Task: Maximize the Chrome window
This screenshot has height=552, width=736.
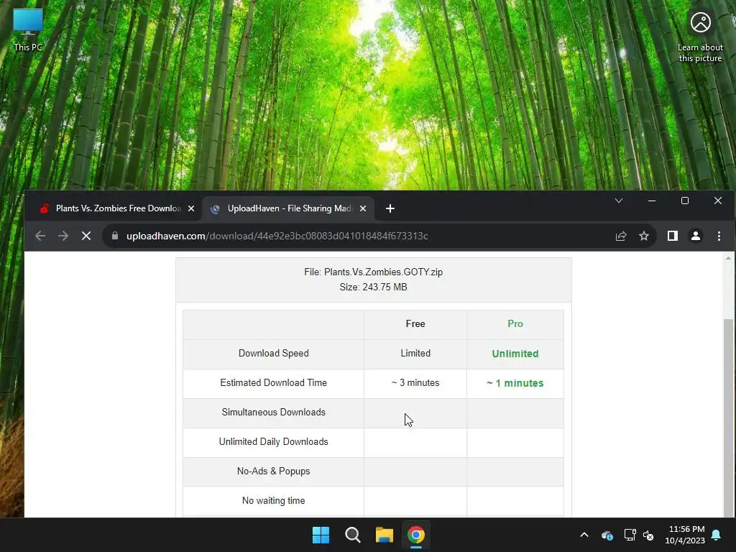Action: pyautogui.click(x=685, y=201)
